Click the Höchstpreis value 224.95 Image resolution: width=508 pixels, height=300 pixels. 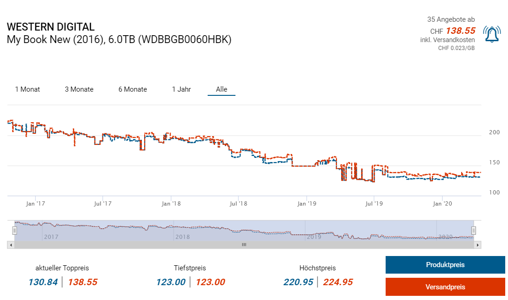pyautogui.click(x=338, y=282)
